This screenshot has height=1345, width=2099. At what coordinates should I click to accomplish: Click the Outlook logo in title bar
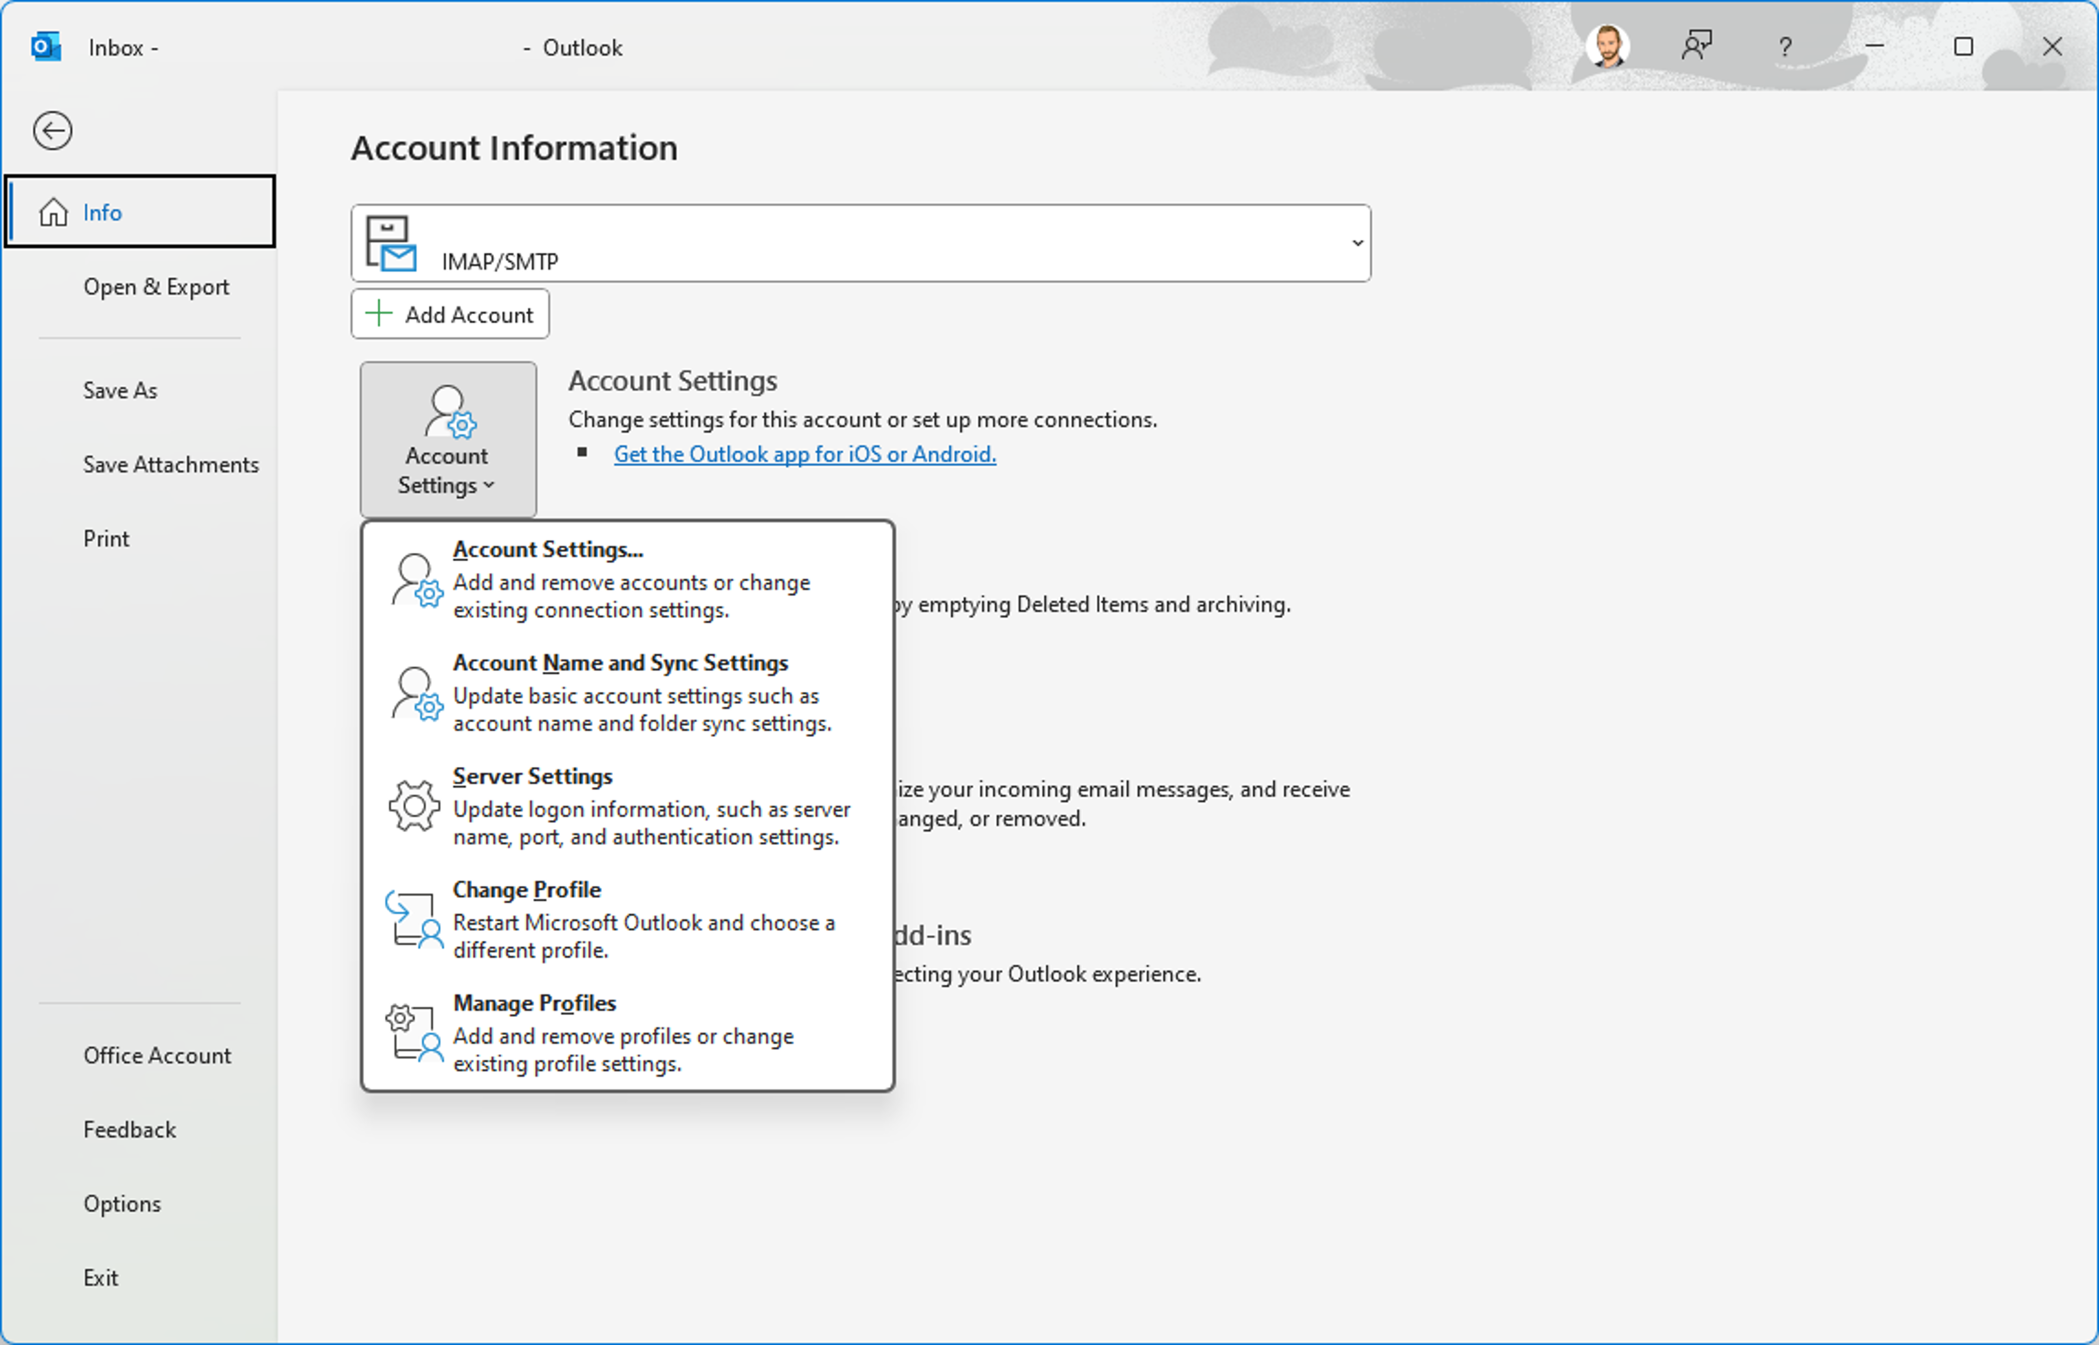coord(46,47)
